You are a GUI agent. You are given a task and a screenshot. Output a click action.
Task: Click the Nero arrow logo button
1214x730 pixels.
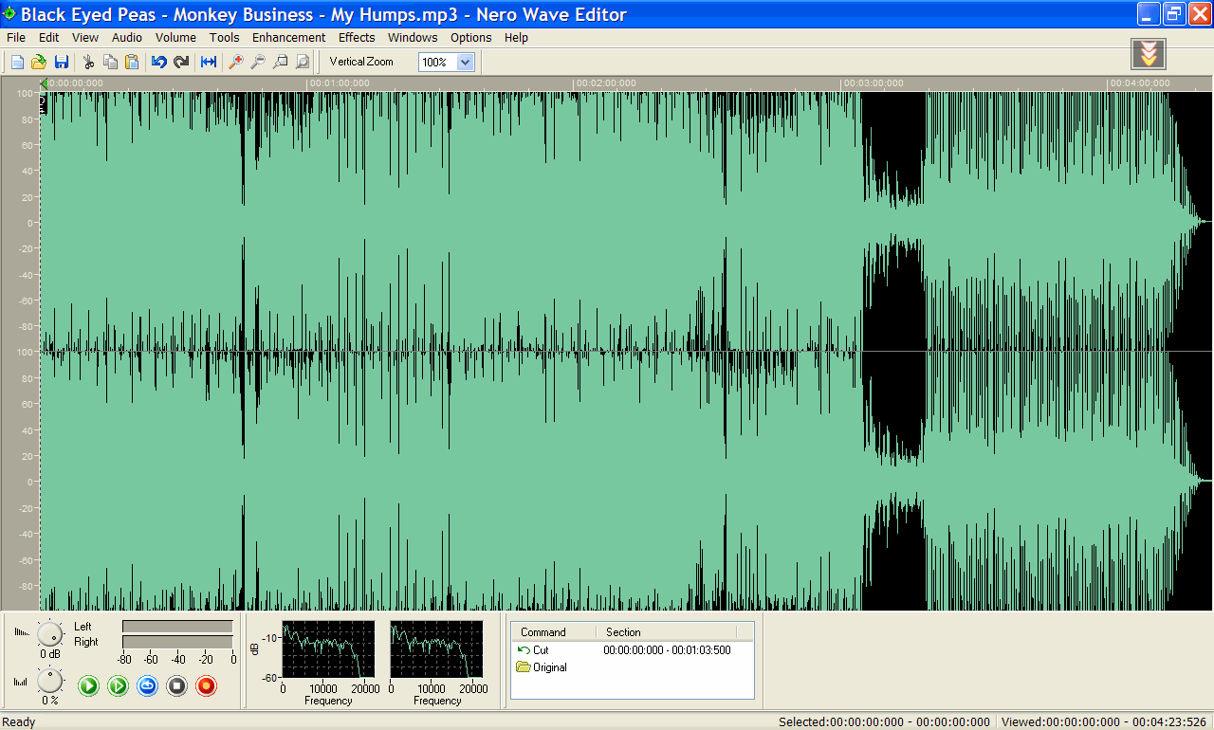click(x=1149, y=55)
